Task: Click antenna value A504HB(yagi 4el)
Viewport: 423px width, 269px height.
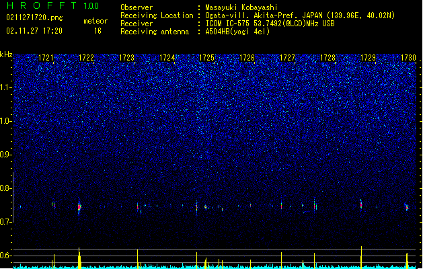Action: point(237,32)
